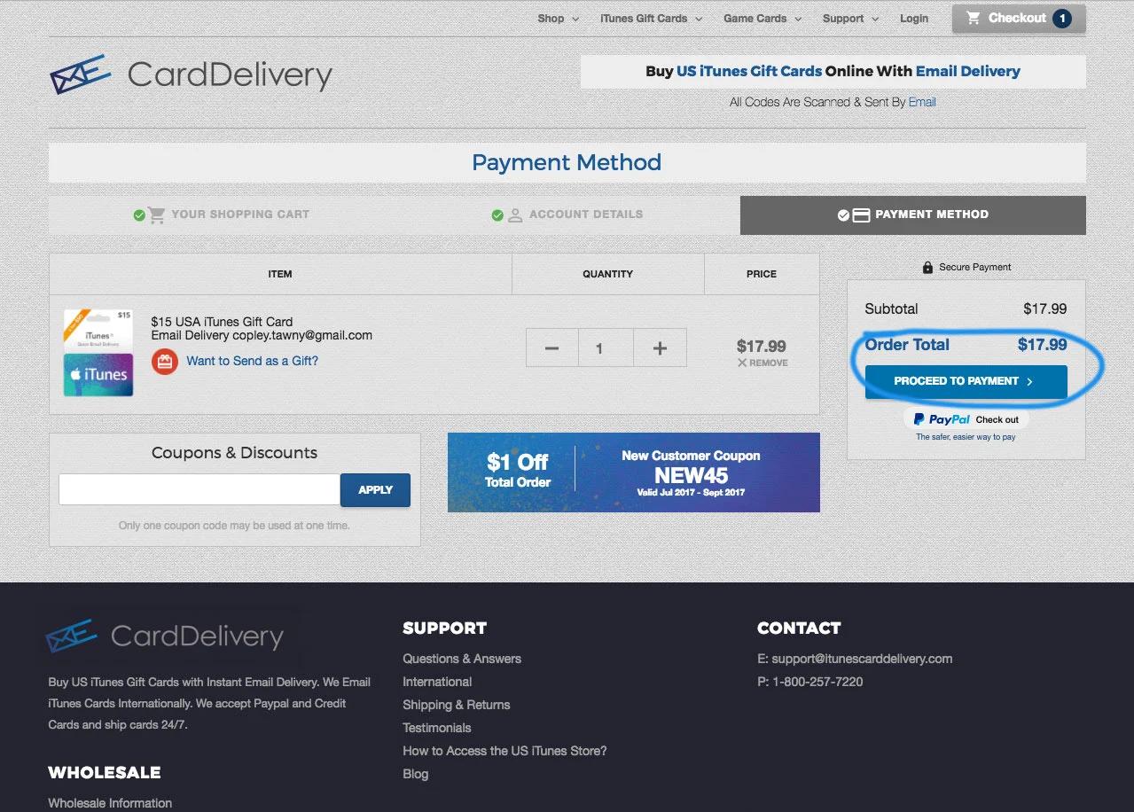Open Testimonials footer link
The width and height of the screenshot is (1134, 812).
[437, 728]
